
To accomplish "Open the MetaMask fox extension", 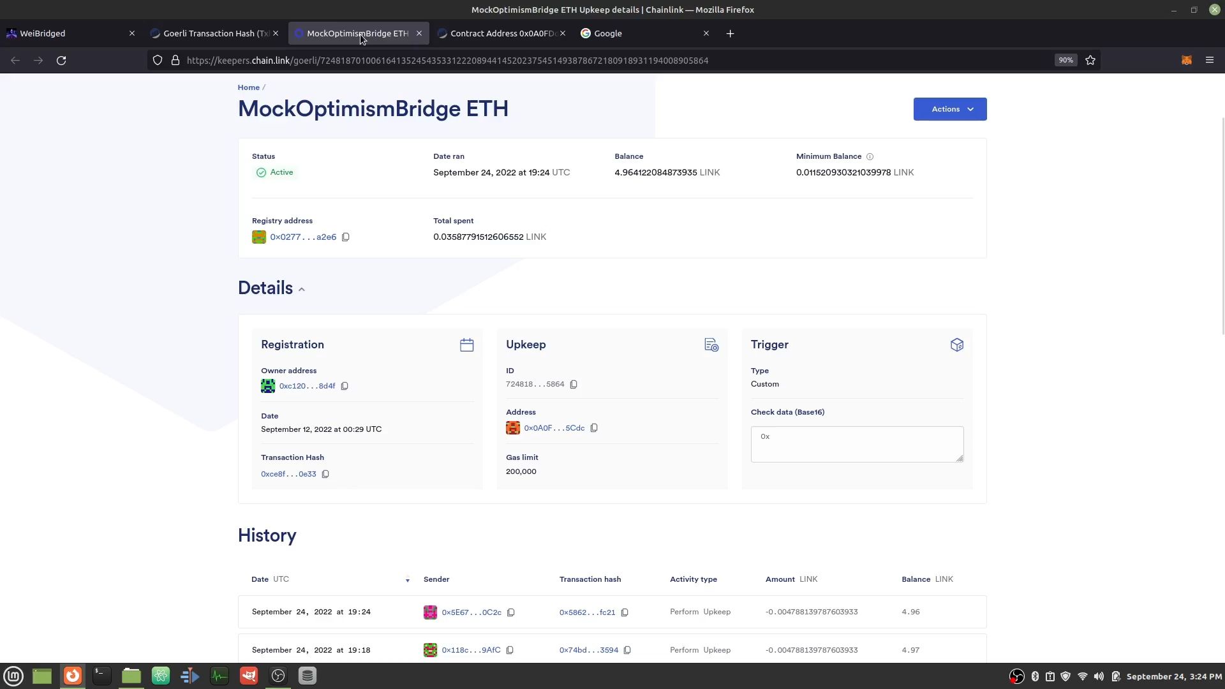I will [x=1187, y=60].
